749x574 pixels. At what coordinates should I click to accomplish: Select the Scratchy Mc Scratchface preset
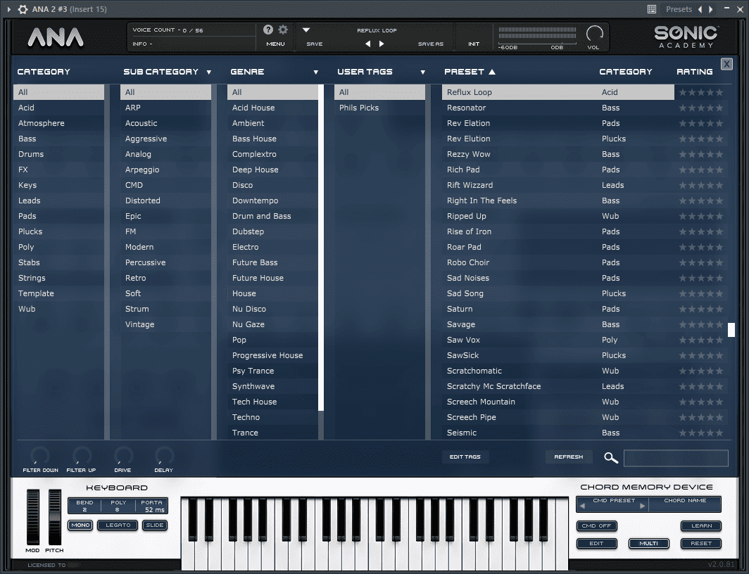pos(558,386)
